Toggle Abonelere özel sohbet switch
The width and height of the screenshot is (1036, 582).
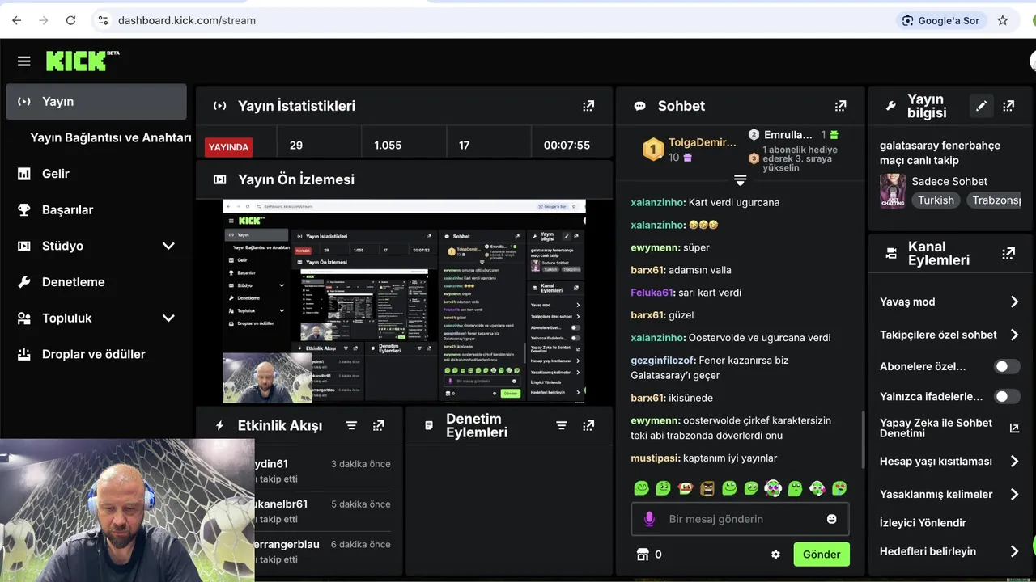(1007, 366)
